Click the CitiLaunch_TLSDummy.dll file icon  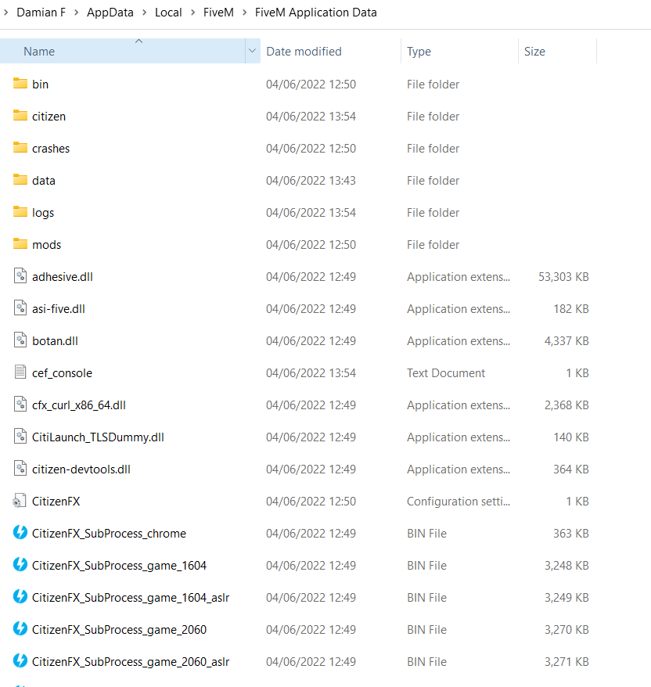[x=20, y=437]
